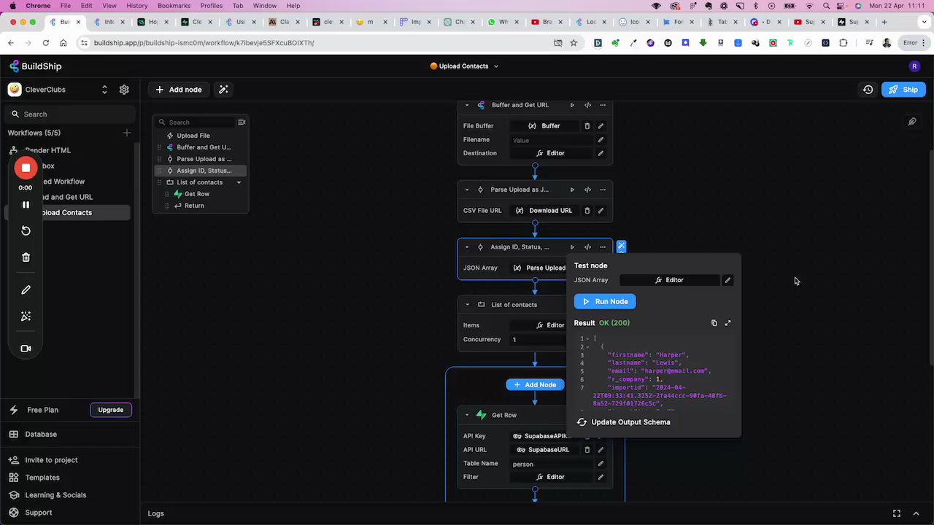Select the pencil annotation tool
Screen dimensions: 934x525
click(x=26, y=289)
